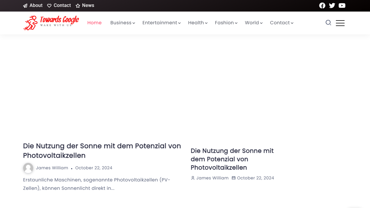Click the search magnifier icon
The image size is (370, 208).
click(x=328, y=23)
